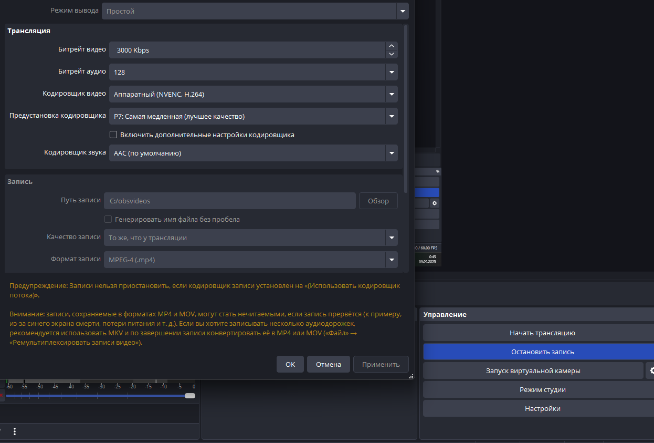Click the 'Управление' dock title
654x443 pixels.
(445, 314)
